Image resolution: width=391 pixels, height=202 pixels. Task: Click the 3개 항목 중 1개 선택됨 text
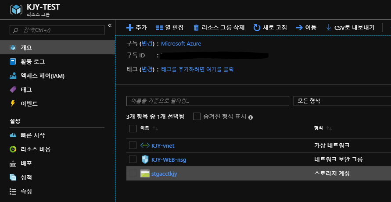click(155, 117)
